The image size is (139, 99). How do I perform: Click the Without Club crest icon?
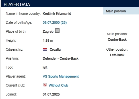point(45,85)
